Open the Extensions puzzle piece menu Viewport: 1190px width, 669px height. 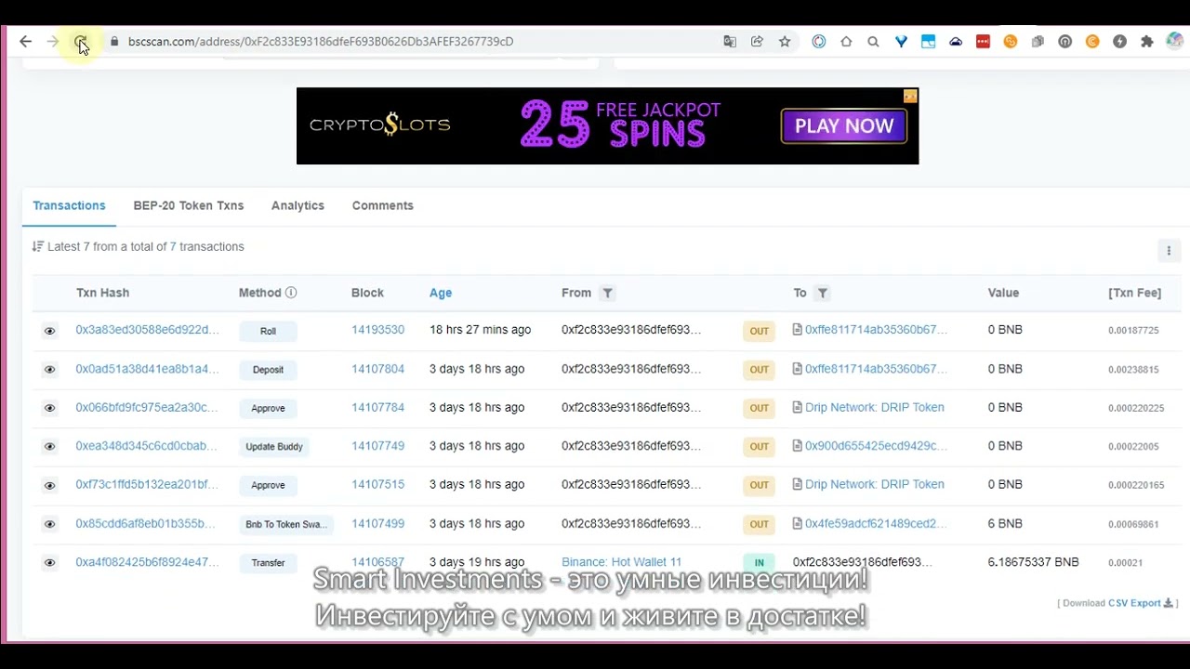(1147, 41)
